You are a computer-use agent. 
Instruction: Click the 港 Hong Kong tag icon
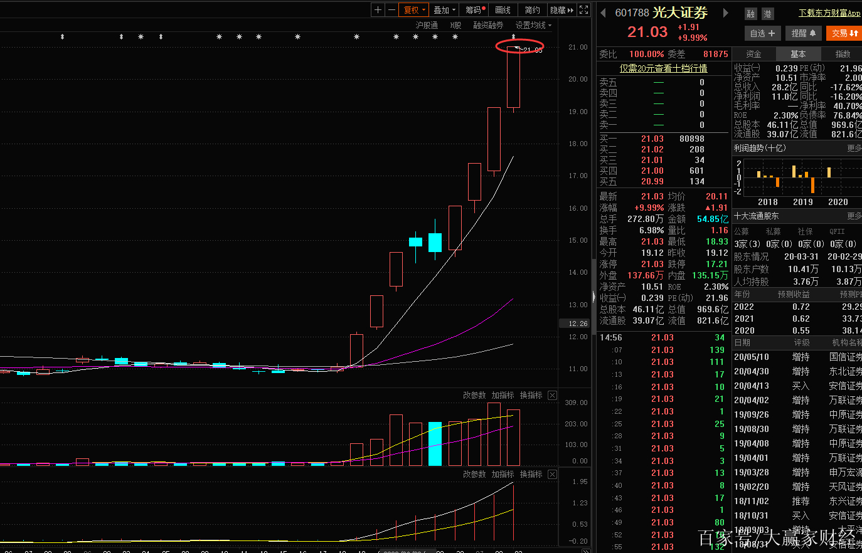click(x=768, y=14)
